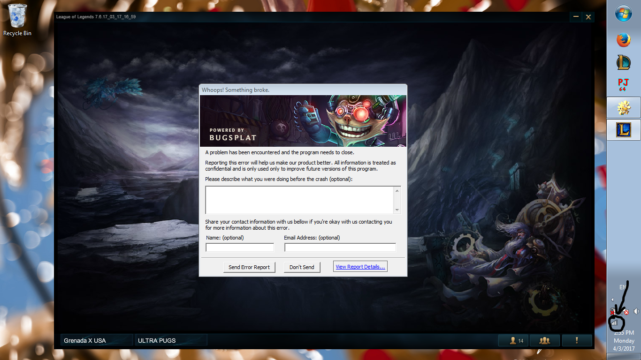Open the PJ64 taskbar icon
Viewport: 641px width, 360px height.
coord(623,85)
